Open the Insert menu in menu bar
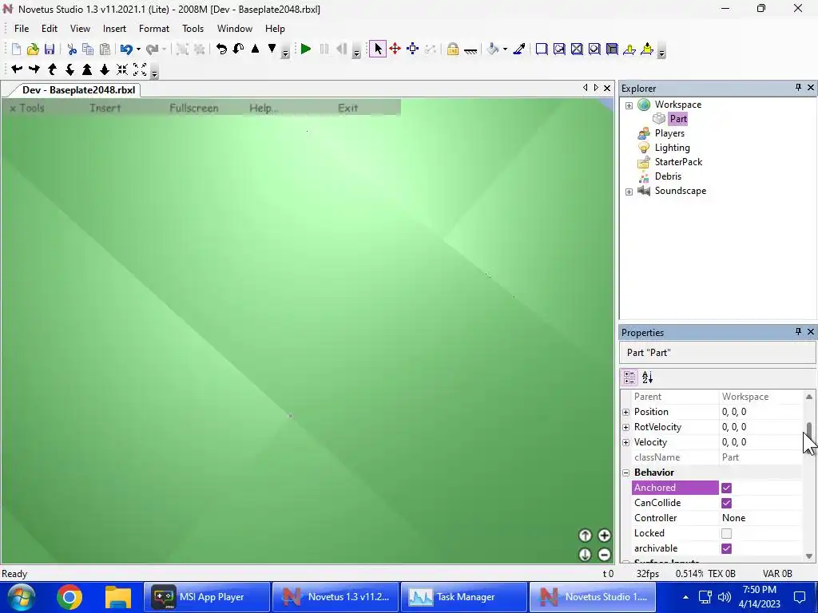Image resolution: width=818 pixels, height=613 pixels. point(114,29)
